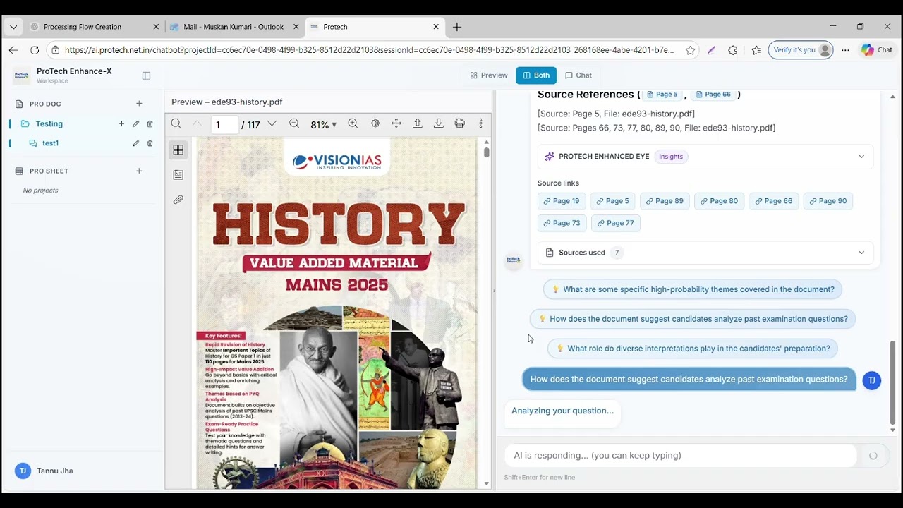
Task: Delete the test1 chat
Action: pos(150,143)
